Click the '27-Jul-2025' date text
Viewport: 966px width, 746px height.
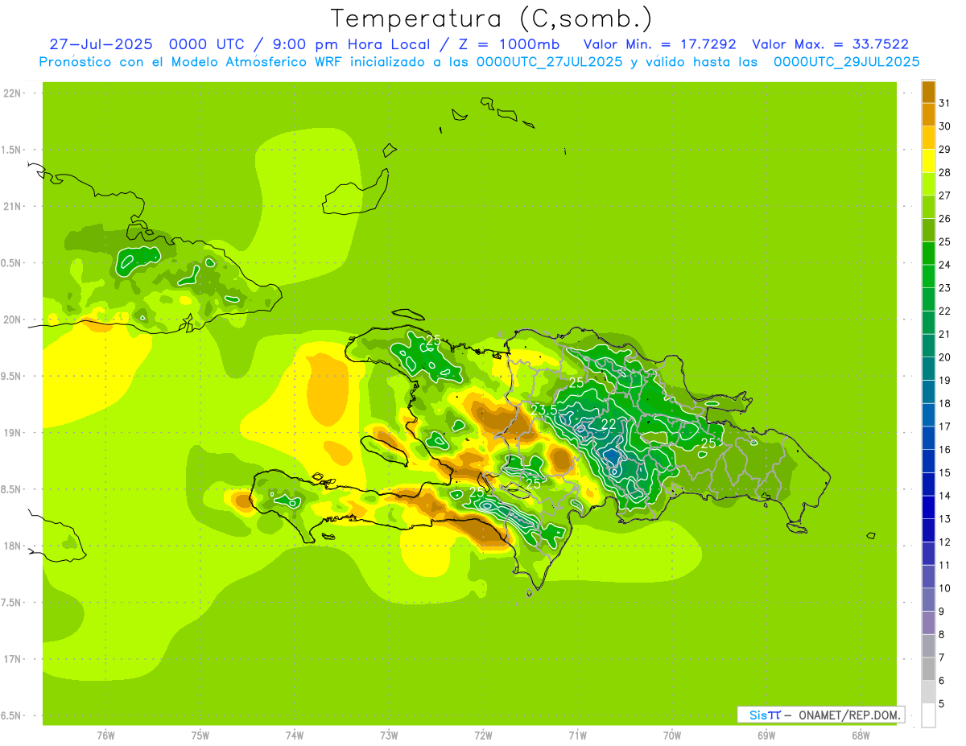[101, 44]
